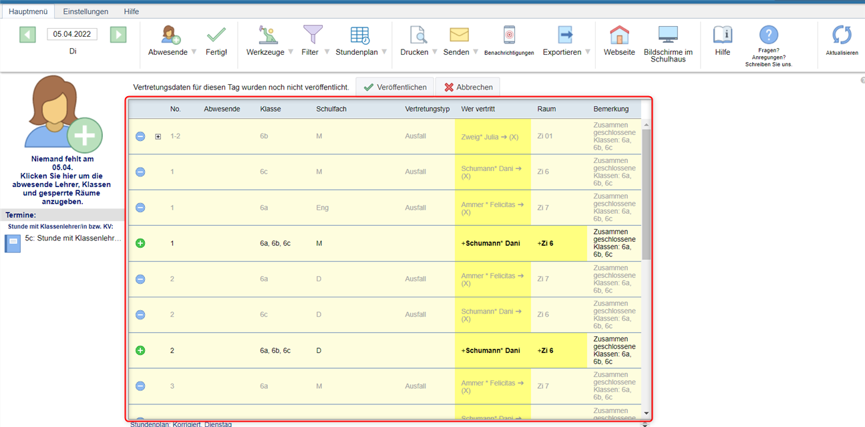Screen dimensions: 865x427
Task: Click the Vertretungstyp column header
Action: [427, 109]
